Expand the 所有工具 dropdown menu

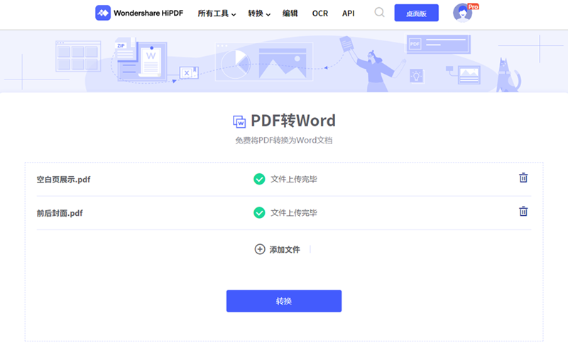[217, 13]
